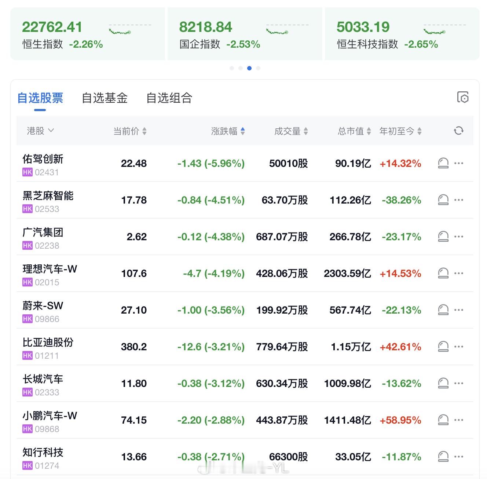Screen dimensions: 487x479
Task: Open 长城汽车 stock details
Action: [x=43, y=379]
